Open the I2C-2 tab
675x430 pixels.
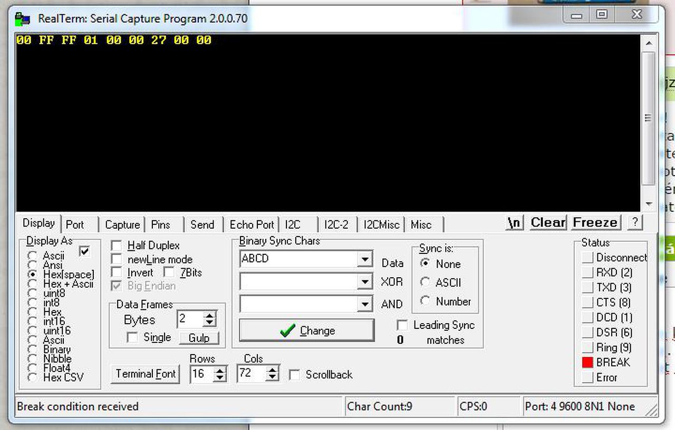coord(336,224)
